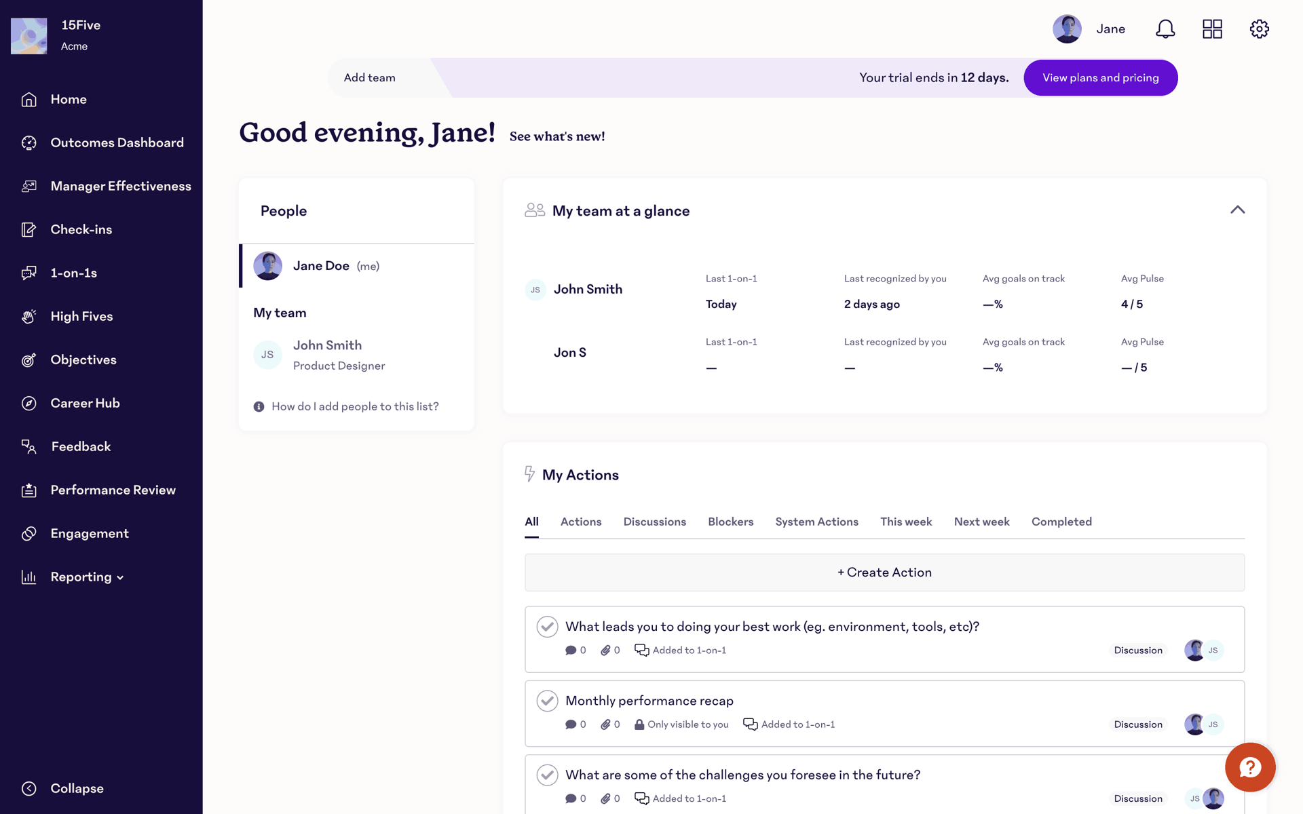Viewport: 1303px width, 814px height.
Task: Click Discussion tag on Monthly performance recap
Action: (x=1138, y=724)
